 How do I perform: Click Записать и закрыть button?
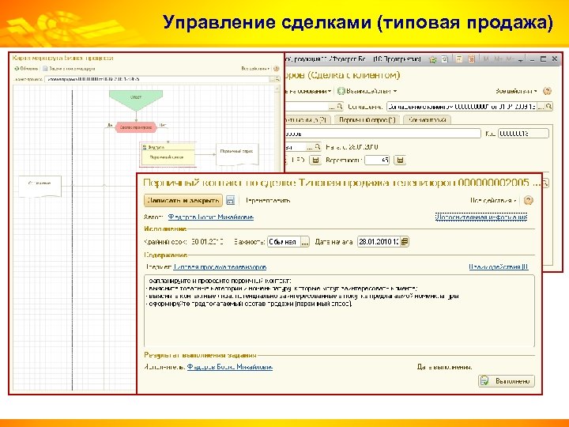[x=183, y=200]
